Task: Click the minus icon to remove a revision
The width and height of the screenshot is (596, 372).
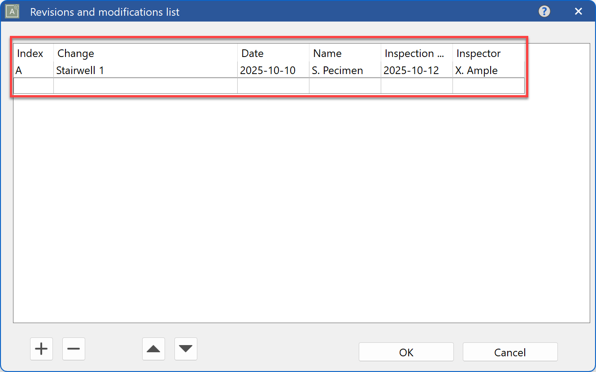Action: point(74,349)
